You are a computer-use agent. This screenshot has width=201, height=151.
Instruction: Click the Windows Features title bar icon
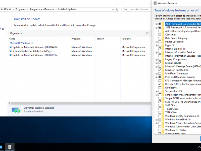(155, 3)
